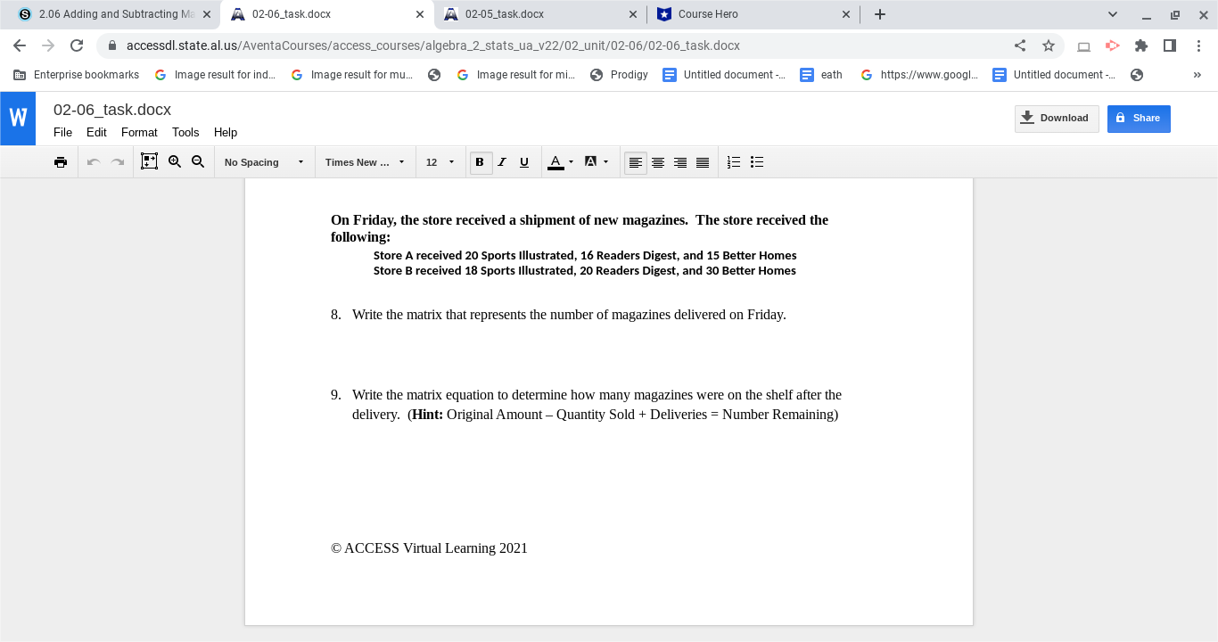Undo the last edit
The image size is (1218, 642).
click(94, 162)
